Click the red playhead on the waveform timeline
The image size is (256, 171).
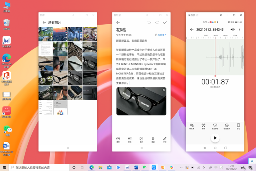click(215, 76)
